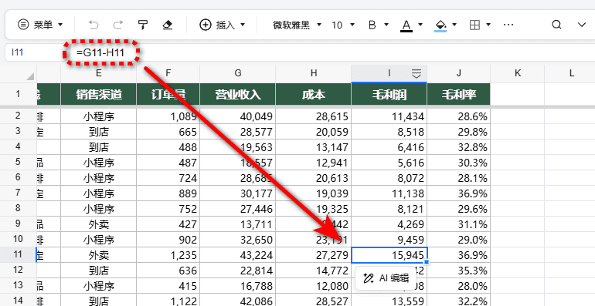Select cell with value 8,121
The height and width of the screenshot is (306, 595).
point(389,209)
